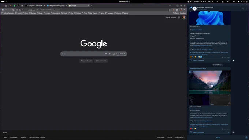Open the Ubuntu bookmarks folder
The image size is (249, 140).
pos(118,13)
